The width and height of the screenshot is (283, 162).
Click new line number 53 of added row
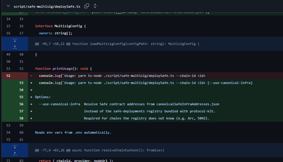21,83
